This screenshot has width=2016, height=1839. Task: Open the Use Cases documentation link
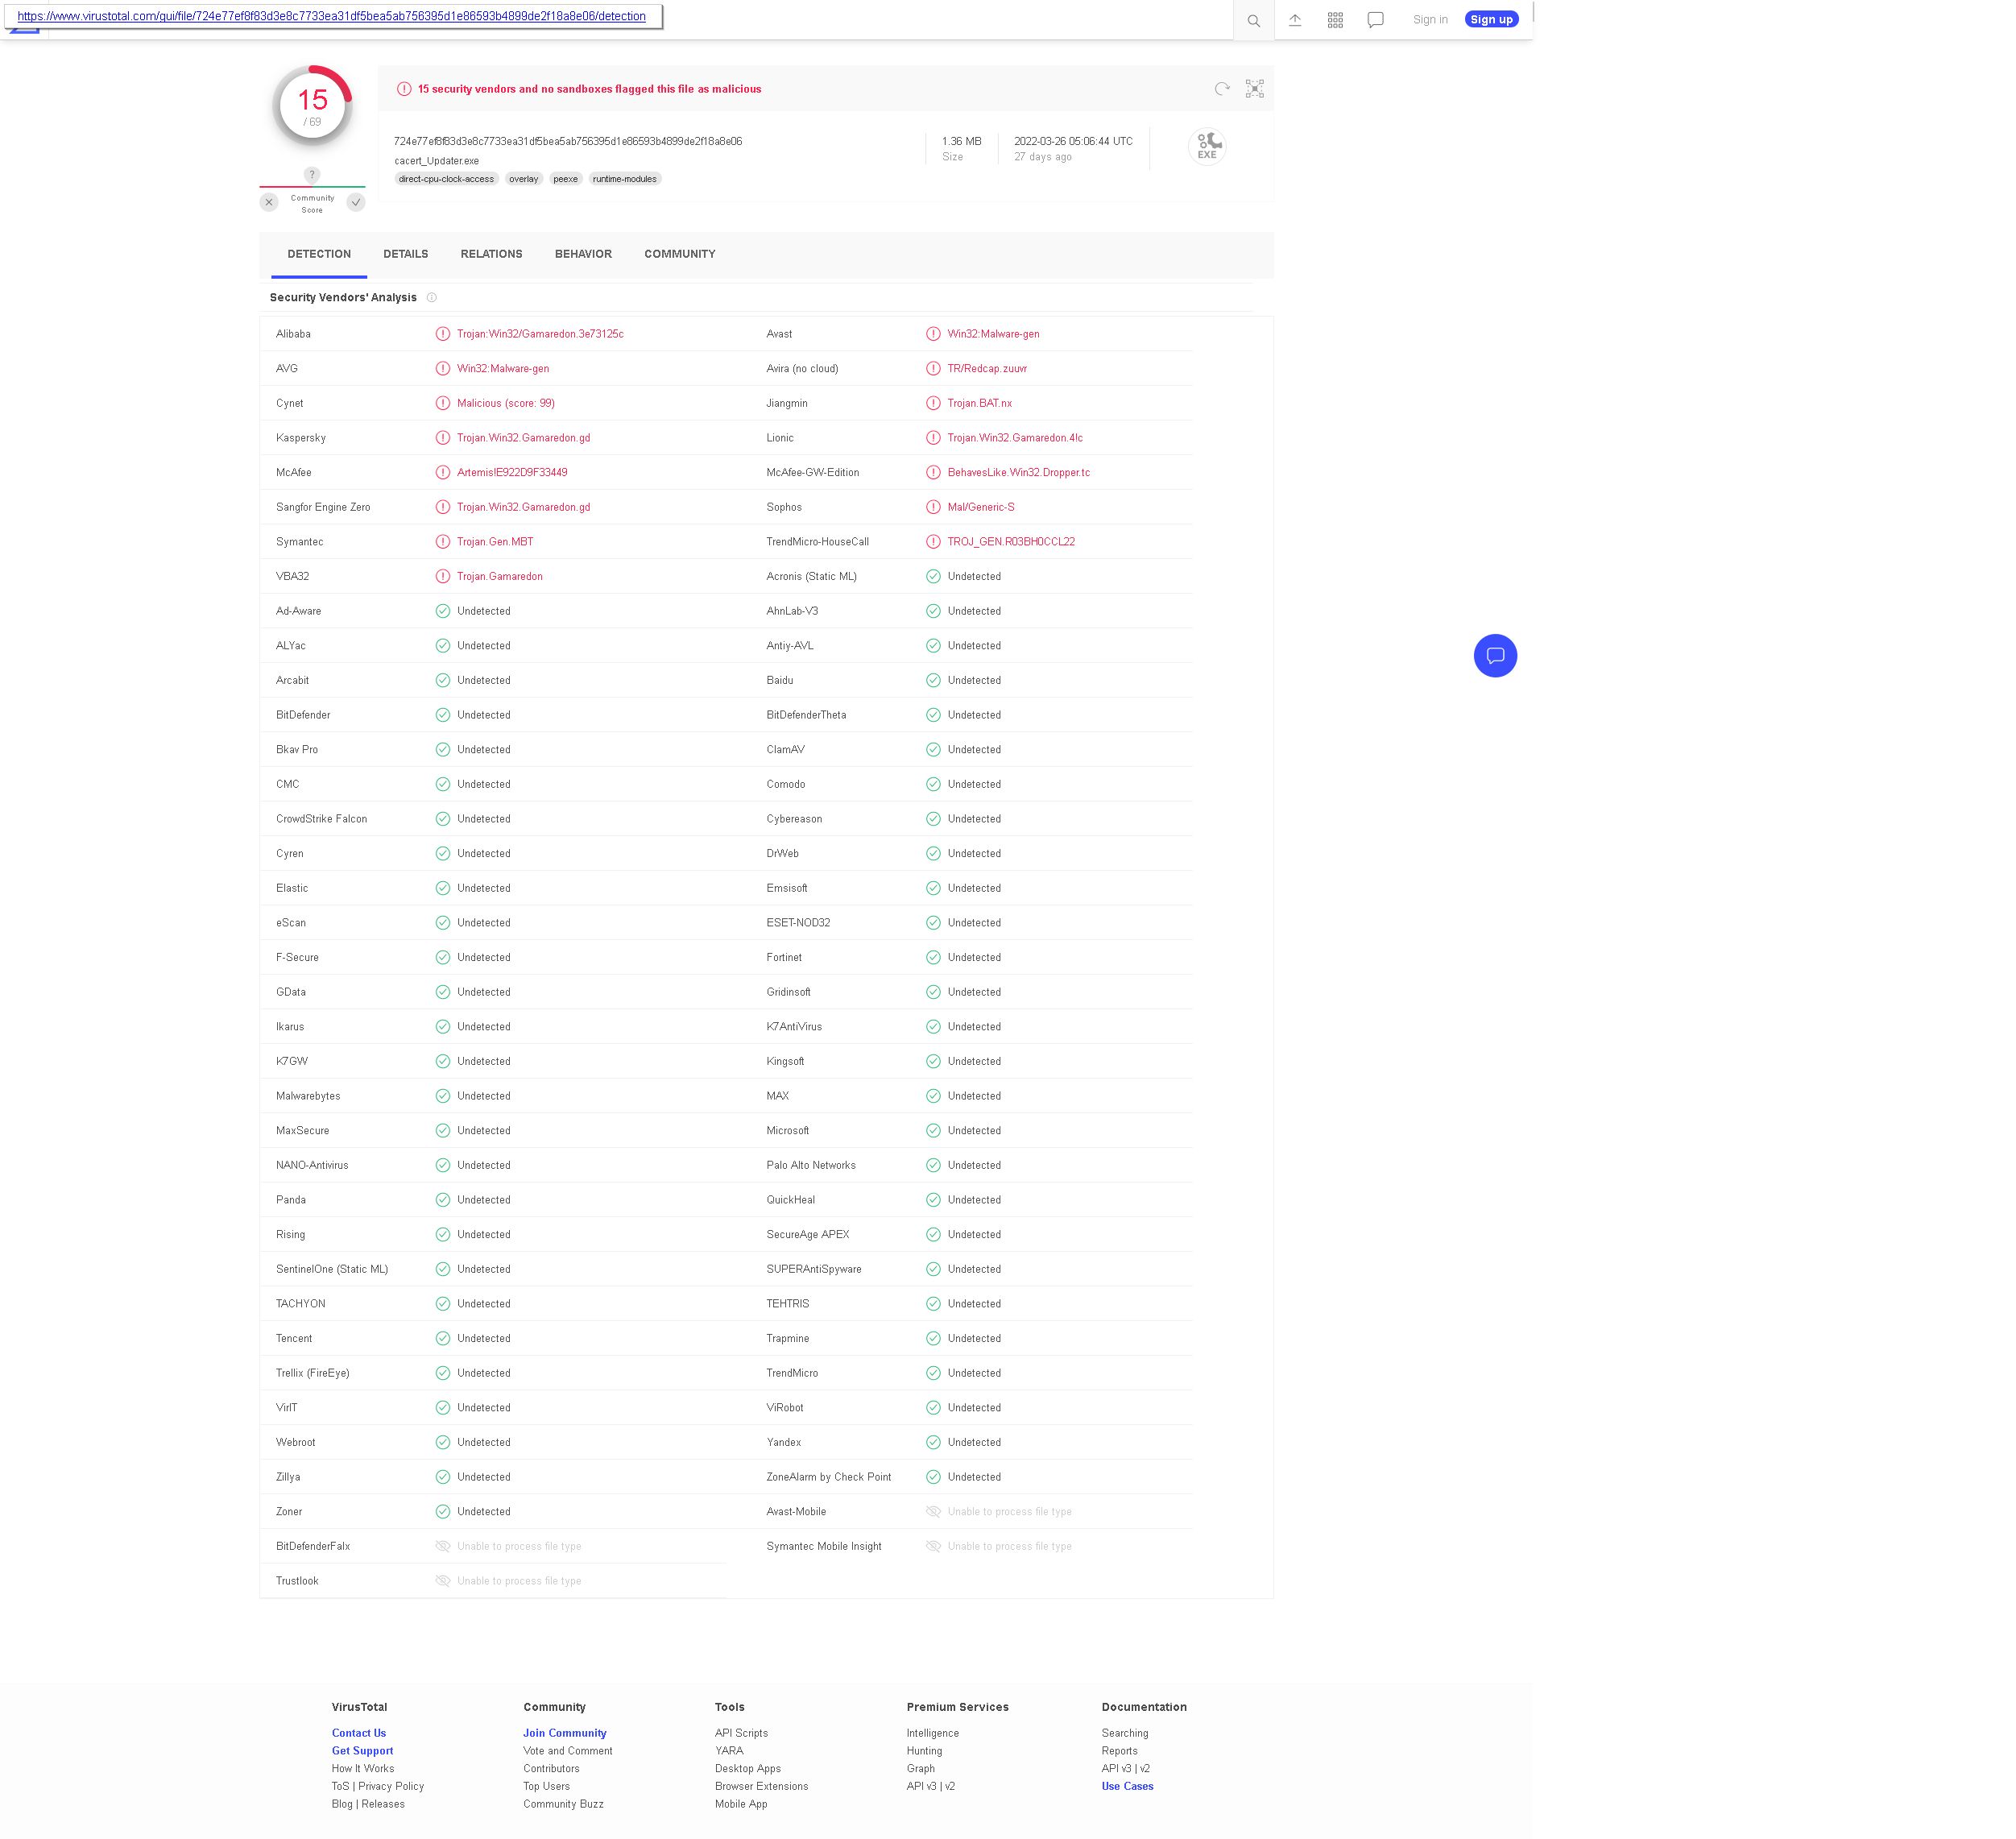(x=1127, y=1786)
